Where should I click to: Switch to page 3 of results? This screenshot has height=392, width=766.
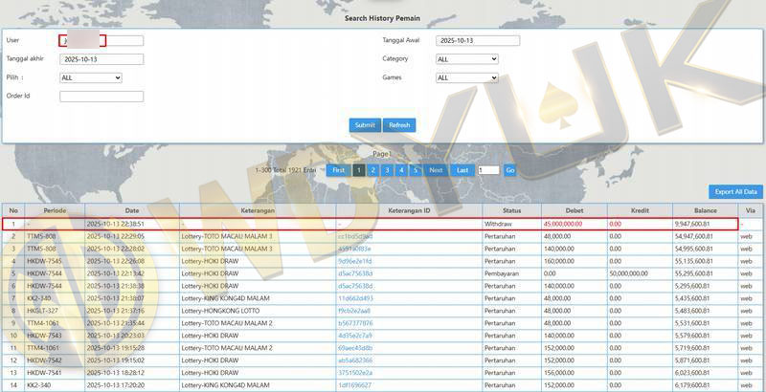pyautogui.click(x=387, y=170)
